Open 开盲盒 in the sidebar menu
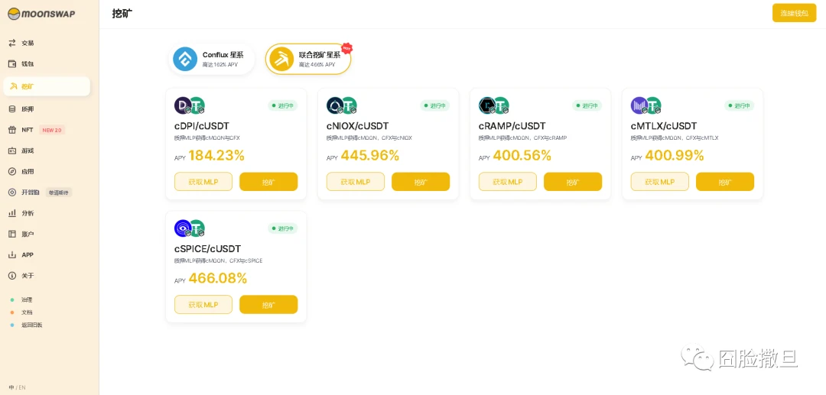 point(30,193)
